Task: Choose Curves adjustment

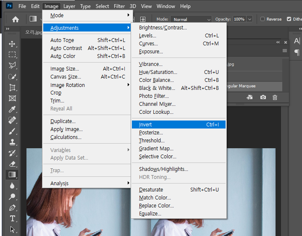Action: 179,44
